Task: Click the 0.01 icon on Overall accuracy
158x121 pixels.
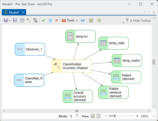Action: click(x=68, y=96)
